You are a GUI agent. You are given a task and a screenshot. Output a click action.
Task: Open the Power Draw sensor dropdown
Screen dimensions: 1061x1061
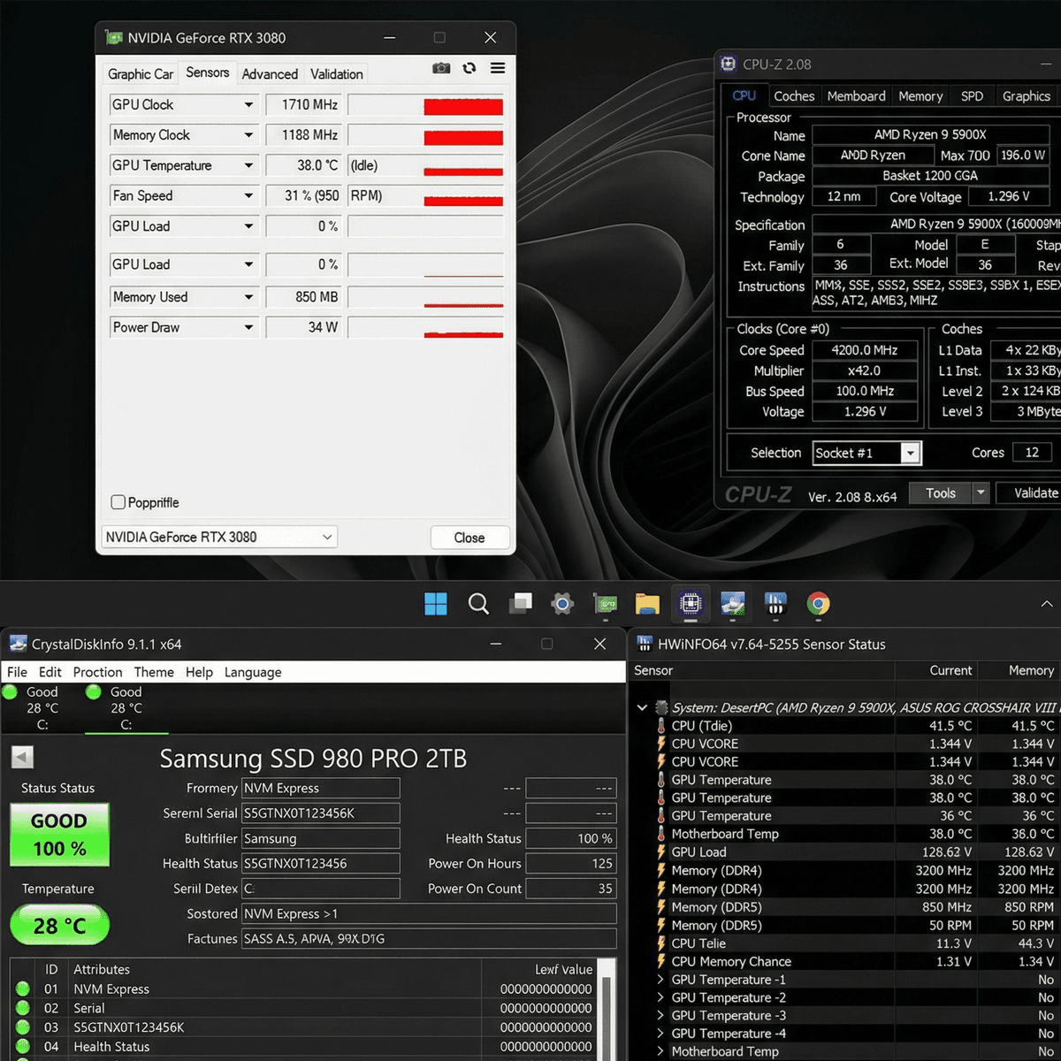coord(248,327)
